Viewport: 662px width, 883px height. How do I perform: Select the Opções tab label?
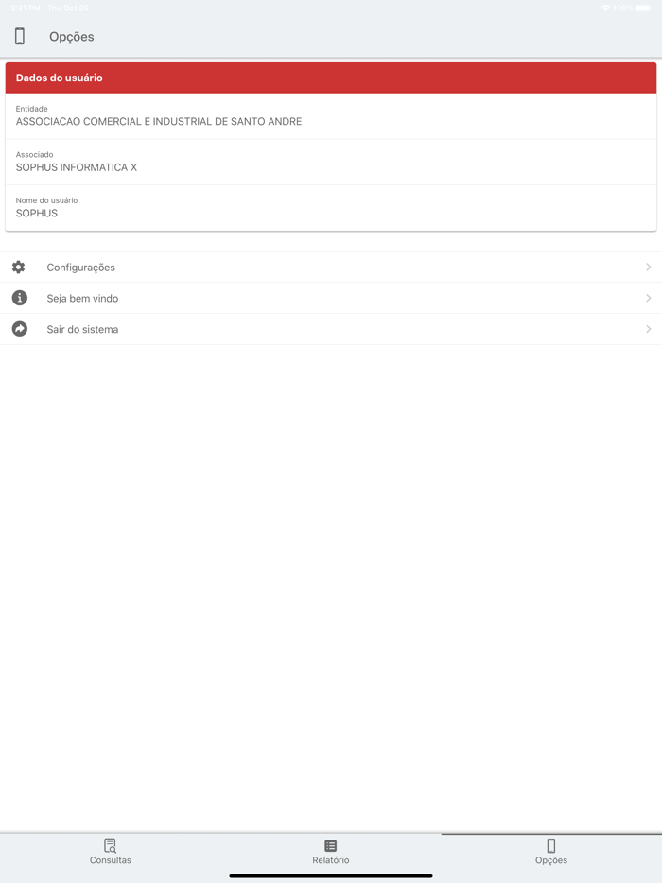point(551,860)
